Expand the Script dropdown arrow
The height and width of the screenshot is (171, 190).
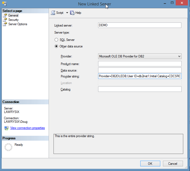tap(67, 13)
